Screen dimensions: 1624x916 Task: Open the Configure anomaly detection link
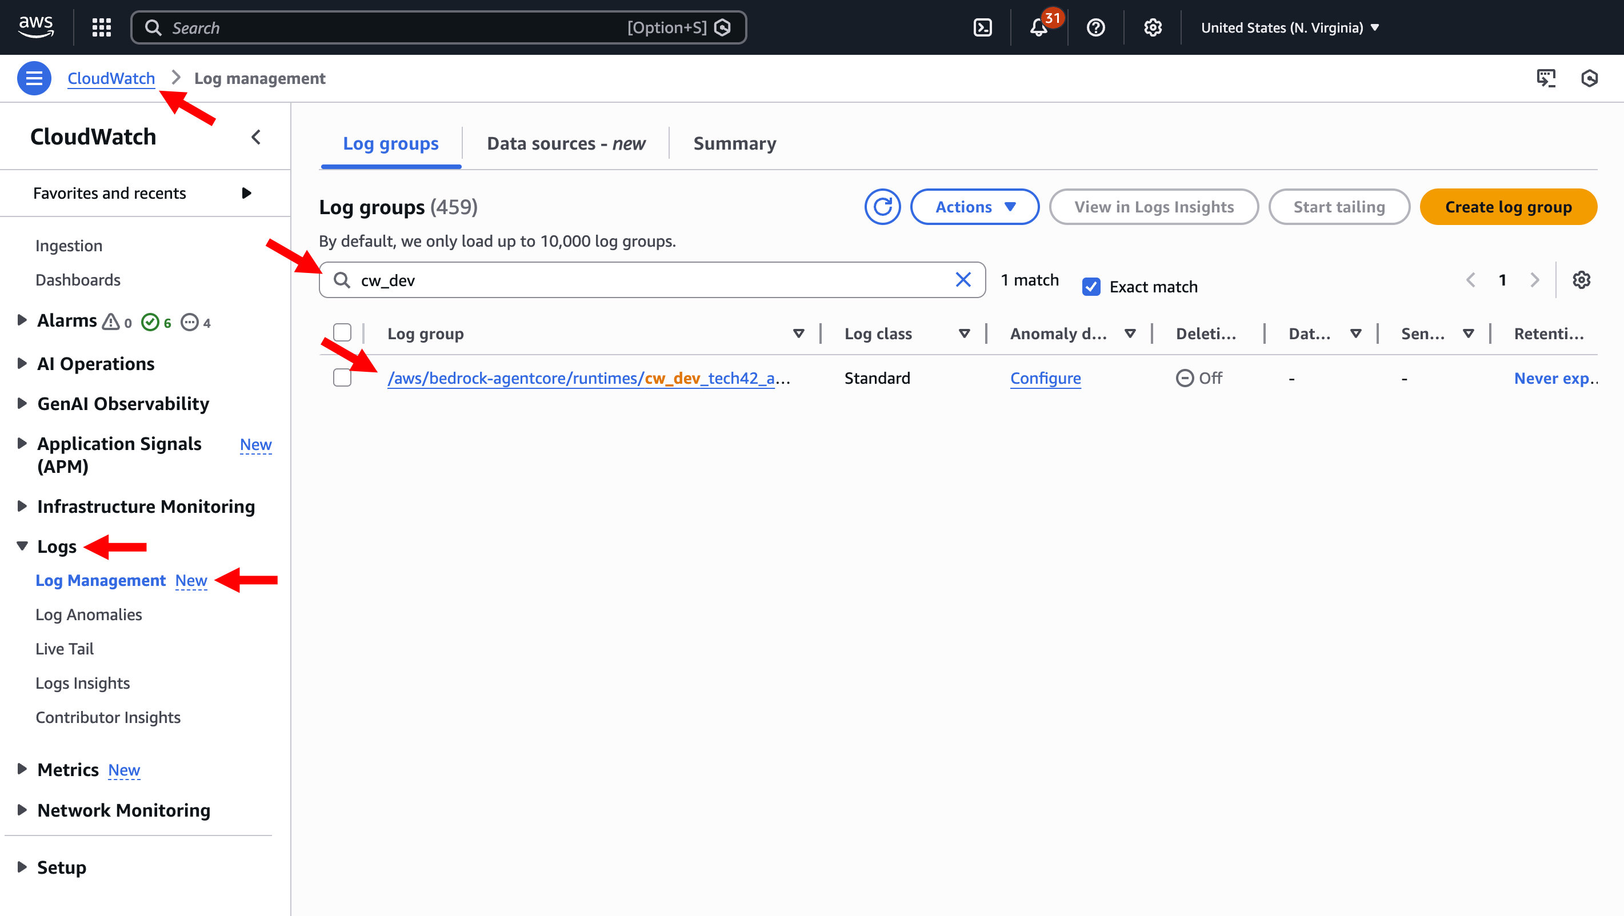[1045, 378]
